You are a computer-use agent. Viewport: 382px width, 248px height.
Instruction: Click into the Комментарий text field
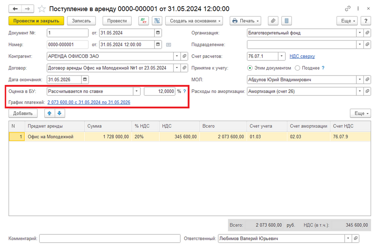[x=110, y=238]
